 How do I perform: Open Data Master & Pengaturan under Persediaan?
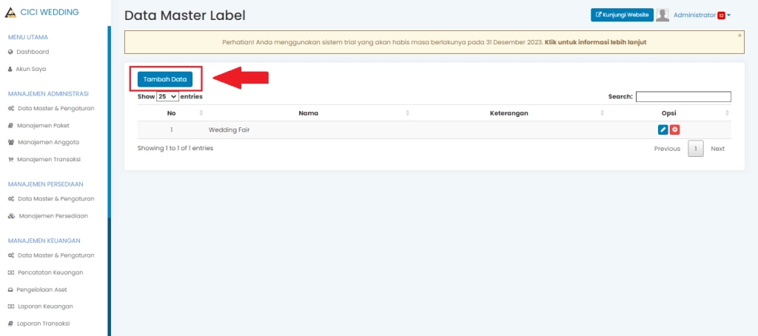tap(56, 198)
